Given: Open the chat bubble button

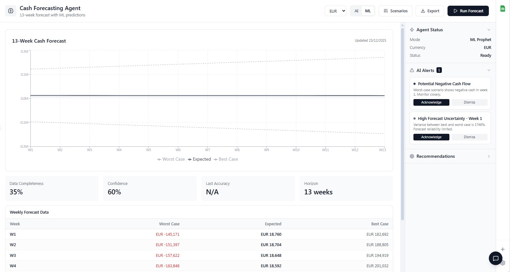Looking at the screenshot, I should (x=495, y=258).
